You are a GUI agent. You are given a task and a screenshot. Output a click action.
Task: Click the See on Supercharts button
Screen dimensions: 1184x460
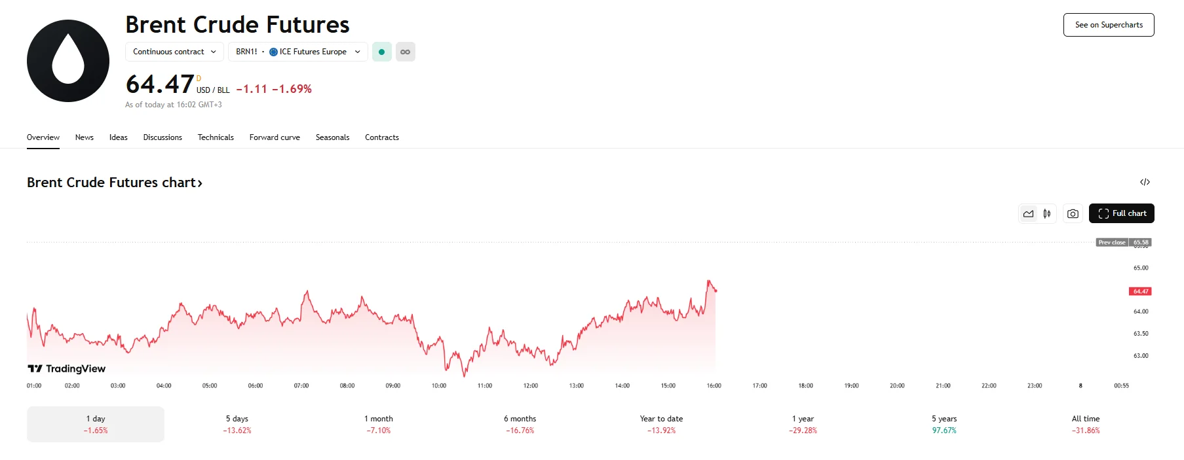[1108, 25]
